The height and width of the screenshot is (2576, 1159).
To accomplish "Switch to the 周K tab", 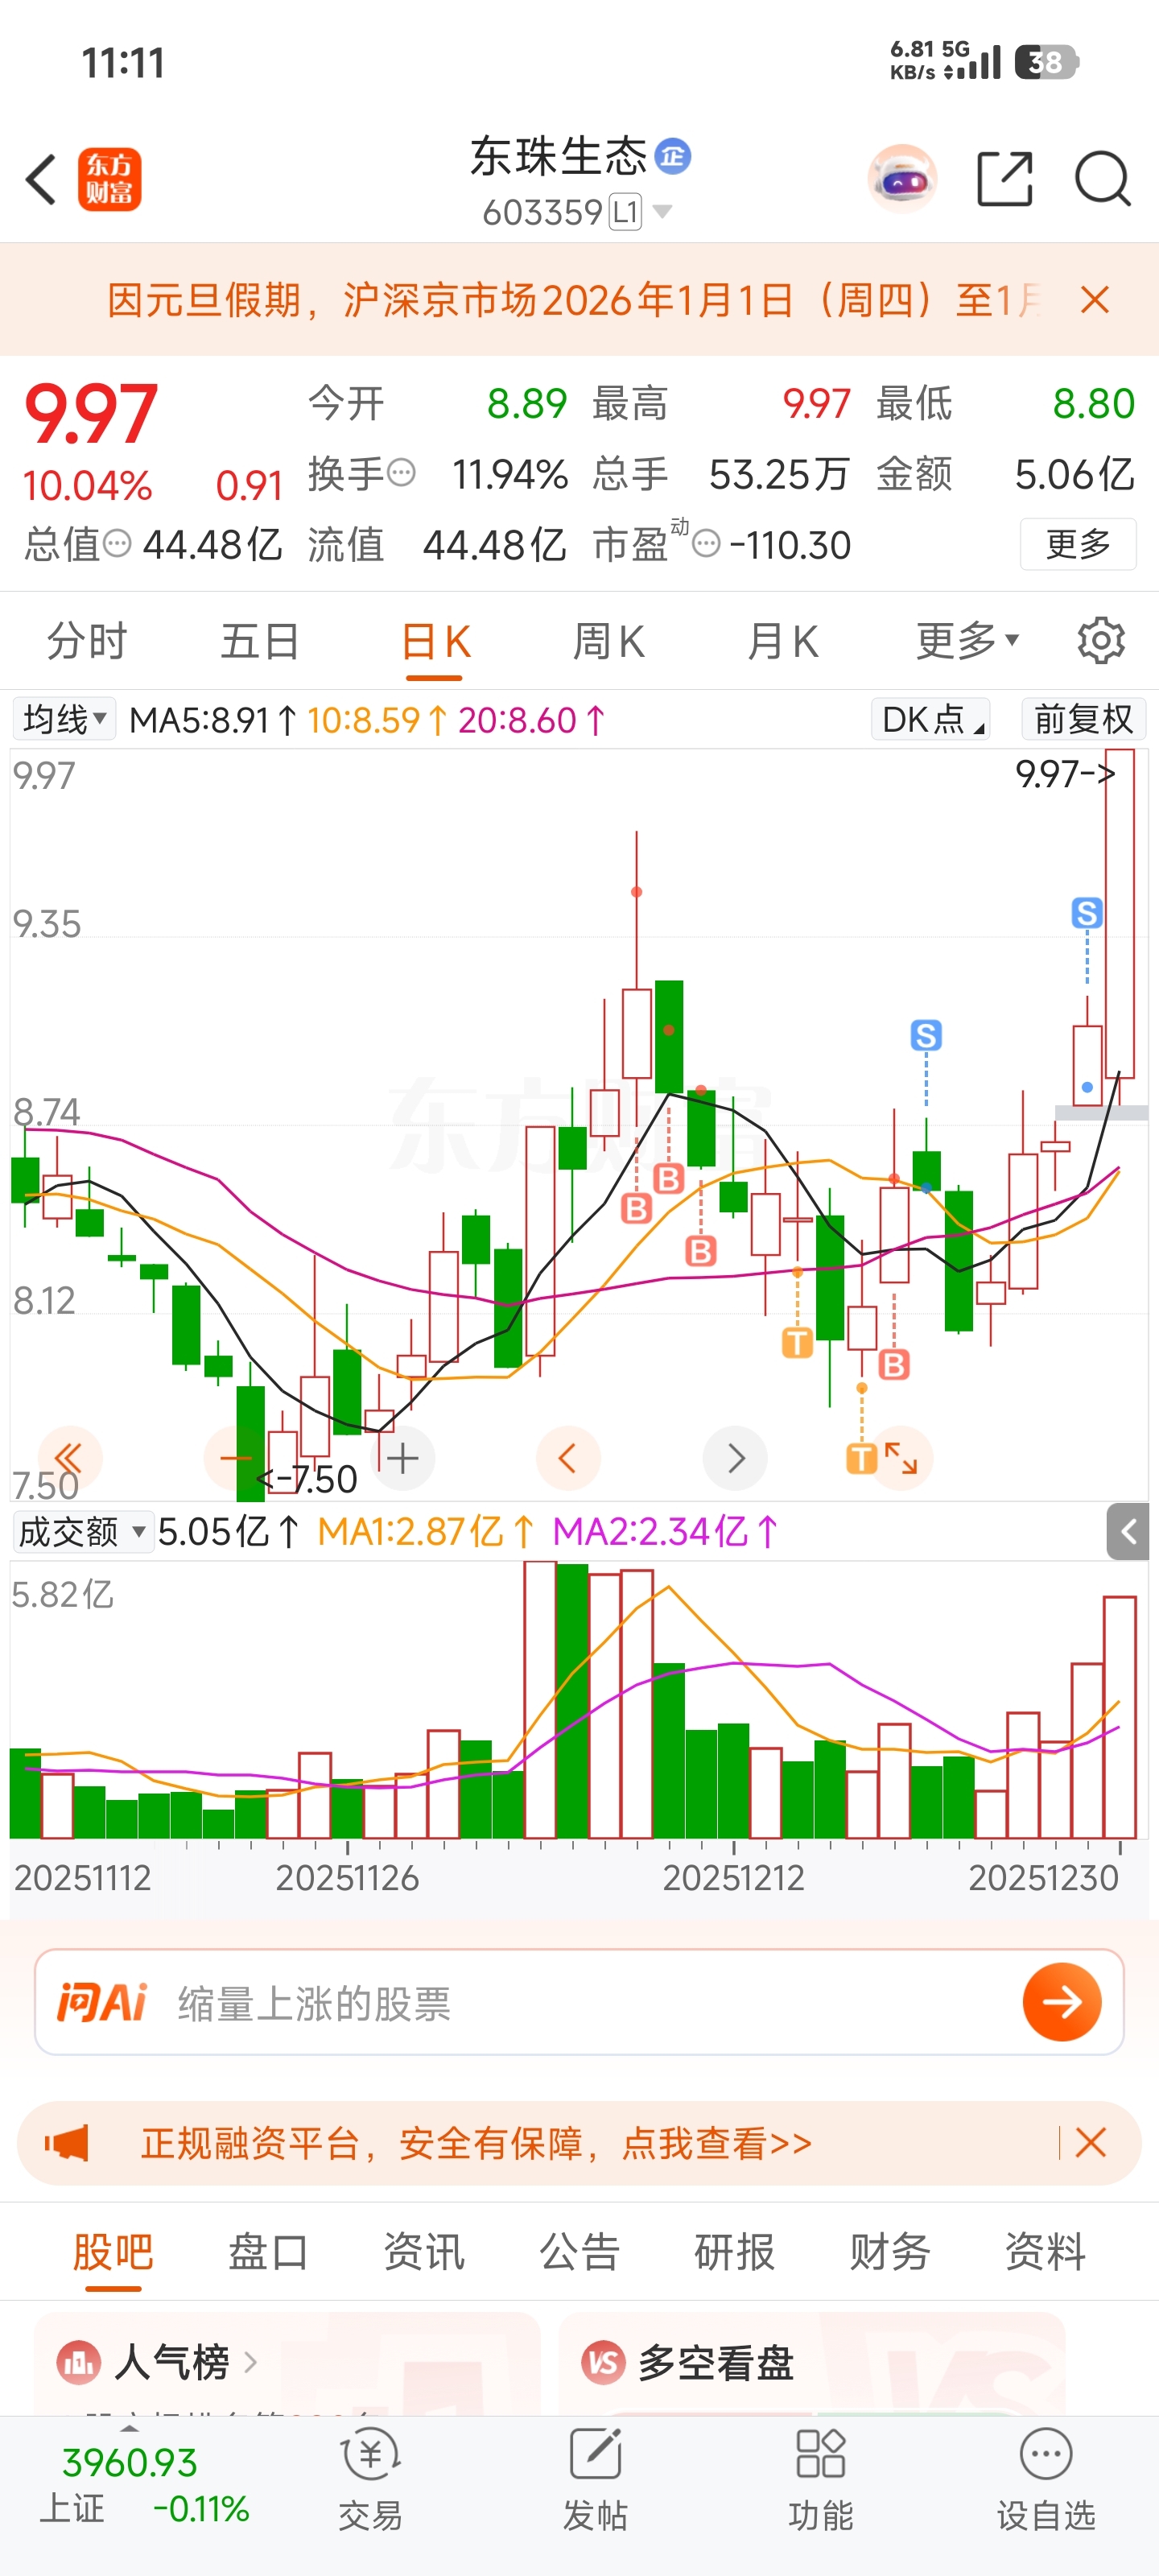I will [608, 641].
